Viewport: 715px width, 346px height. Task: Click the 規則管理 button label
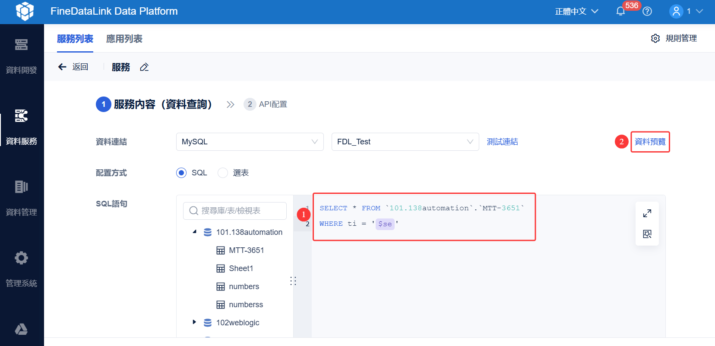coord(681,38)
